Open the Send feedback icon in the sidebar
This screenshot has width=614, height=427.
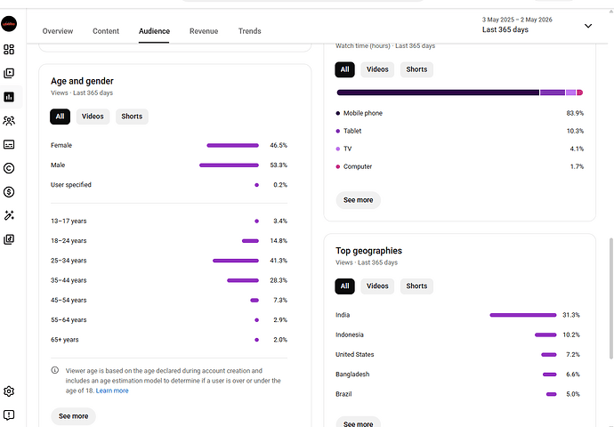tap(9, 415)
